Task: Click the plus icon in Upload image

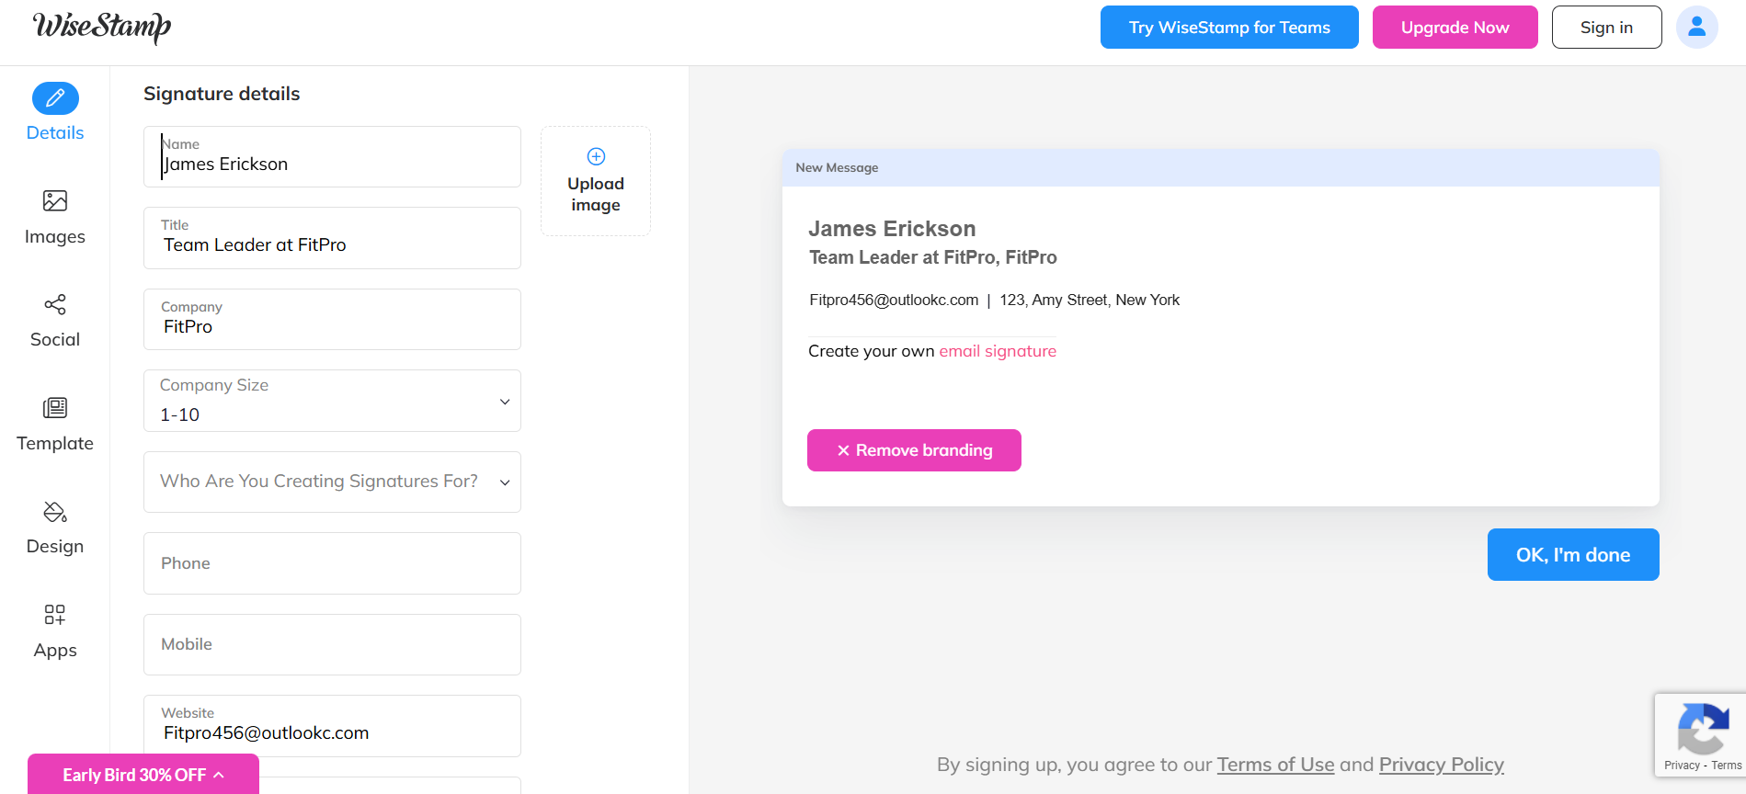Action: click(596, 156)
